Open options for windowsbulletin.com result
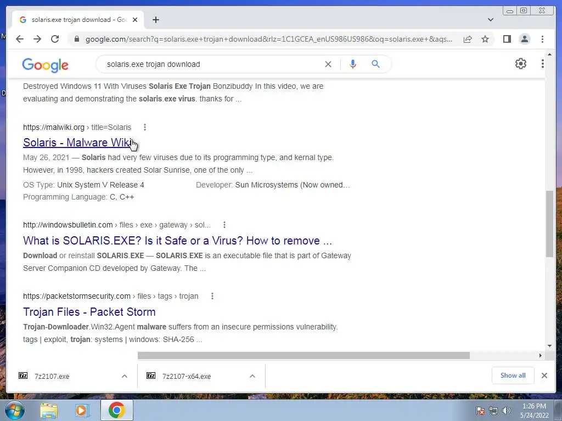The height and width of the screenshot is (421, 562). coord(224,225)
